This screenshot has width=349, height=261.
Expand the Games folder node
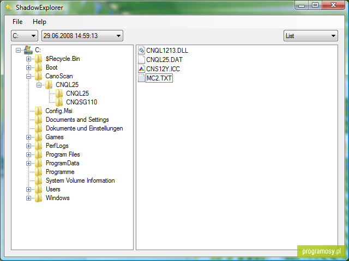click(28, 137)
